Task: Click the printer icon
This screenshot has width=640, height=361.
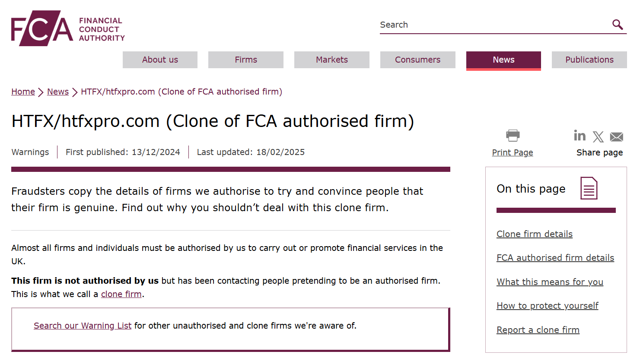Action: (513, 136)
